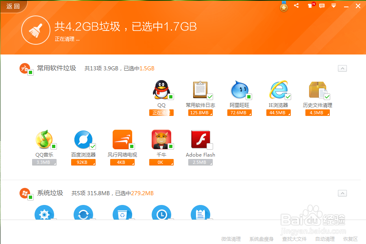Uncheck the history file cleanup checkbox
The width and height of the screenshot is (366, 244).
[327, 97]
